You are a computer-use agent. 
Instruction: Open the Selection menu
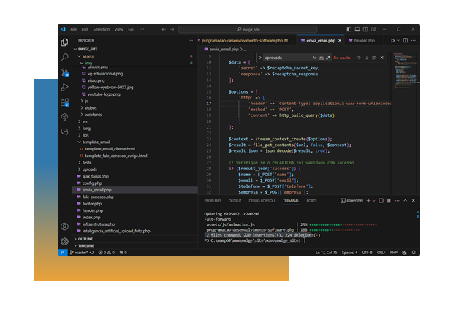[102, 30]
